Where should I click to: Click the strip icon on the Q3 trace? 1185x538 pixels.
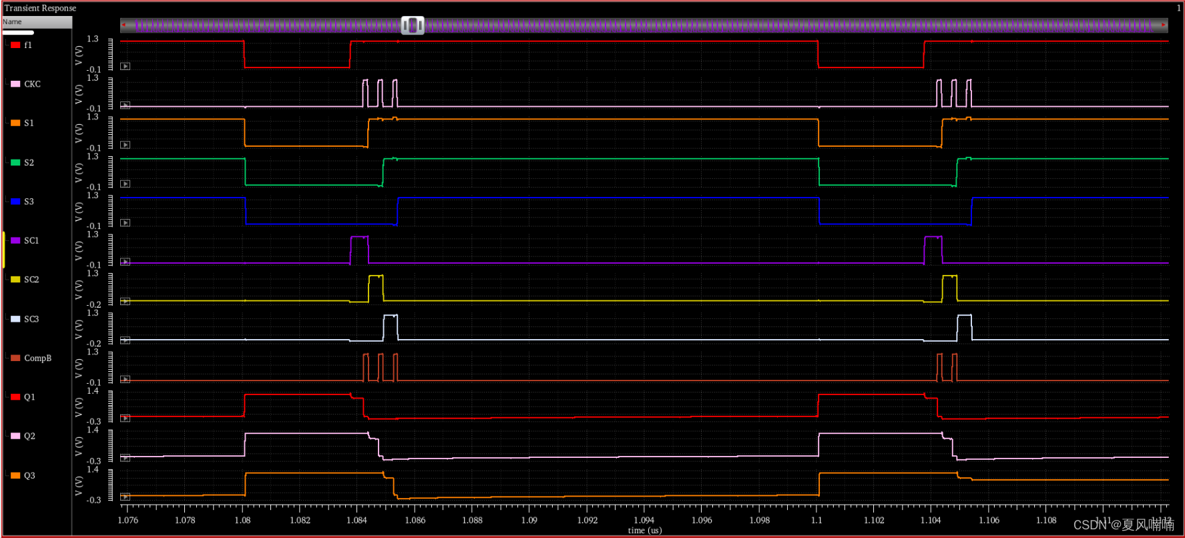125,497
